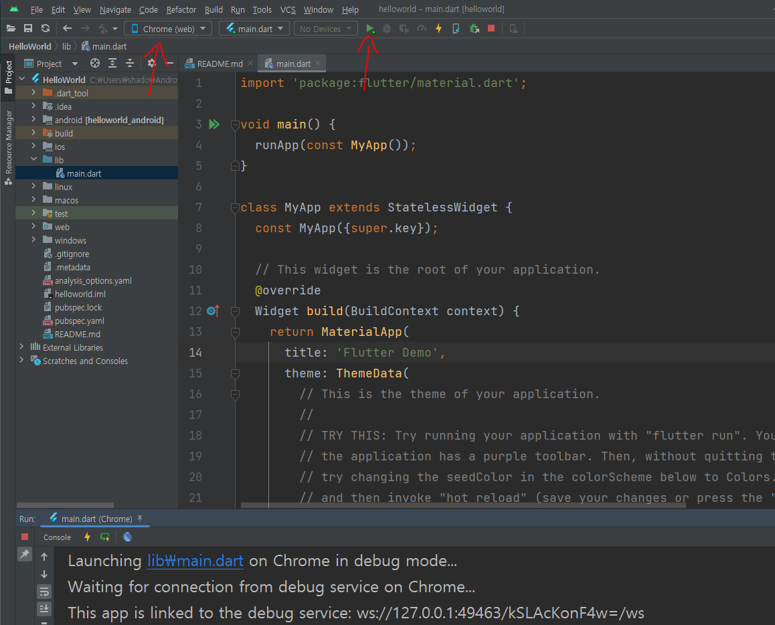Open the No Devices dropdown
This screenshot has width=775, height=625.
click(325, 29)
